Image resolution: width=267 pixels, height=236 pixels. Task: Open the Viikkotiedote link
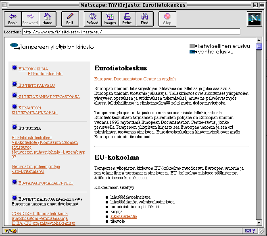coord(45,145)
